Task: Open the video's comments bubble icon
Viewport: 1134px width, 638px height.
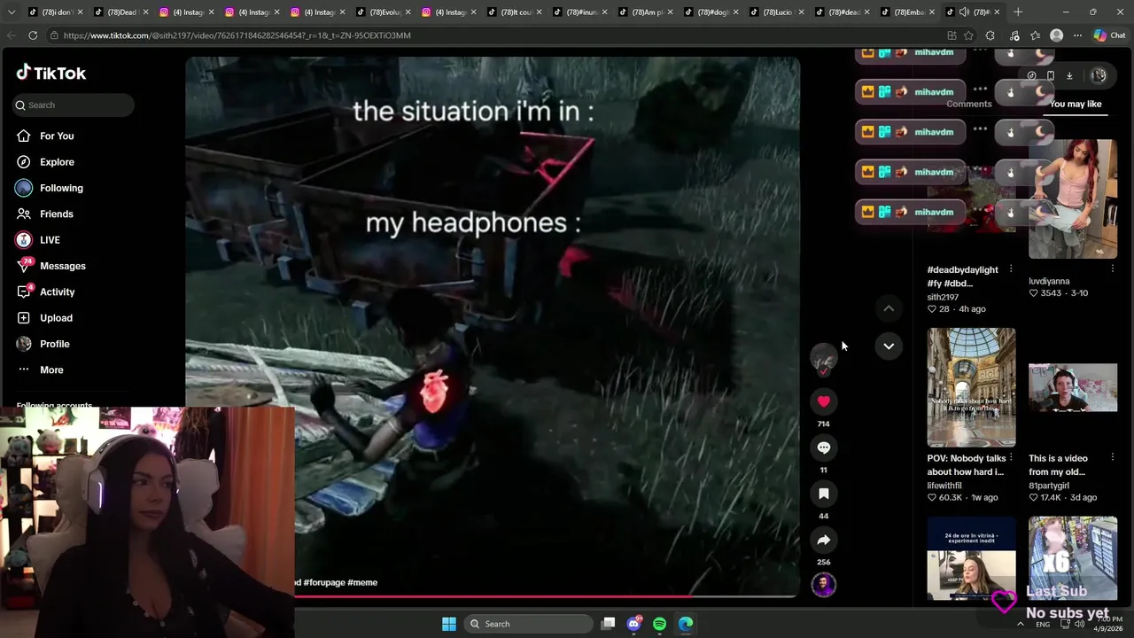Action: click(x=824, y=447)
